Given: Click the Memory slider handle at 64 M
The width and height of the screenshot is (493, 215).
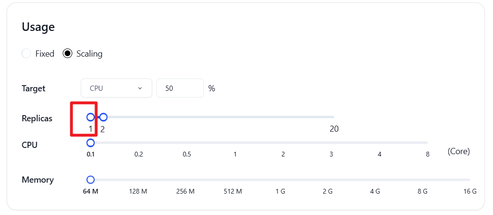Looking at the screenshot, I should point(90,180).
